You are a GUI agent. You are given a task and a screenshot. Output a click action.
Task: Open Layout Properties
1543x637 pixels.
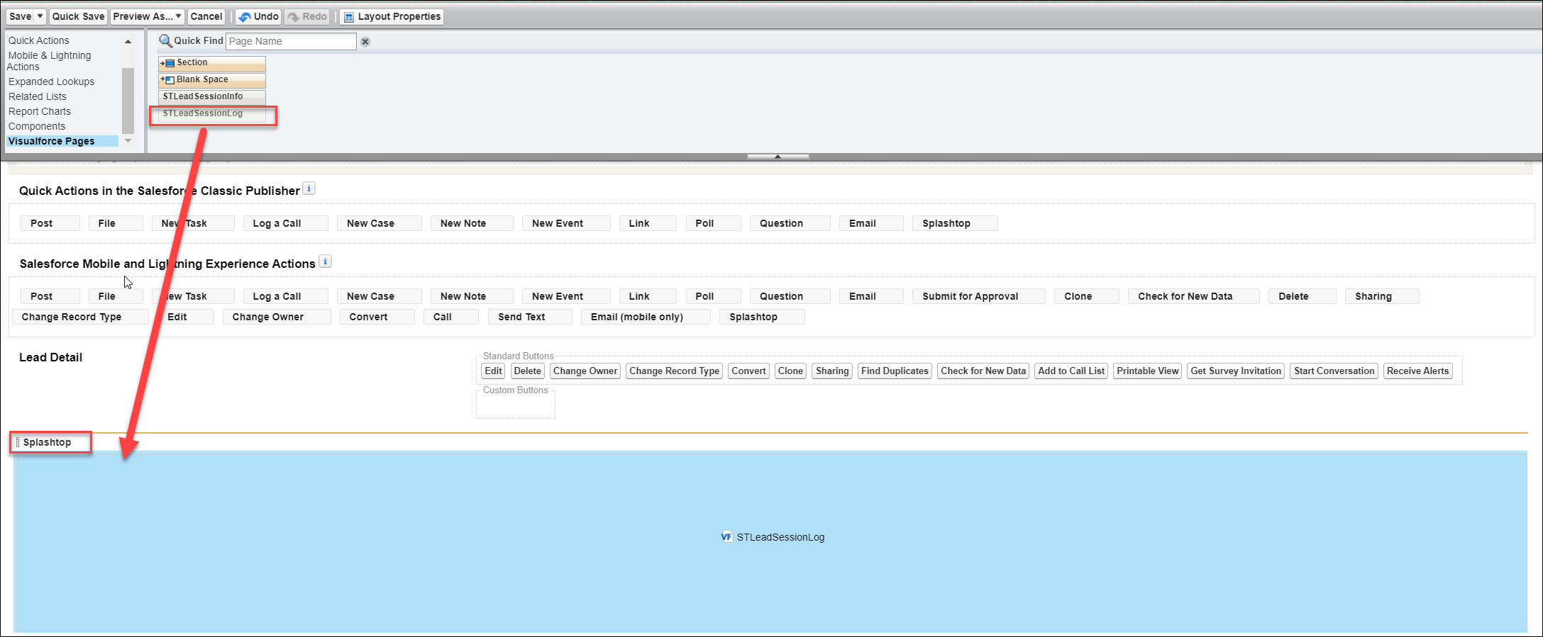(392, 16)
